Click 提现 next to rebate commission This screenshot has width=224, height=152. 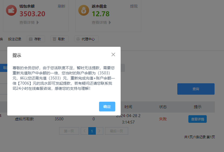point(134,6)
